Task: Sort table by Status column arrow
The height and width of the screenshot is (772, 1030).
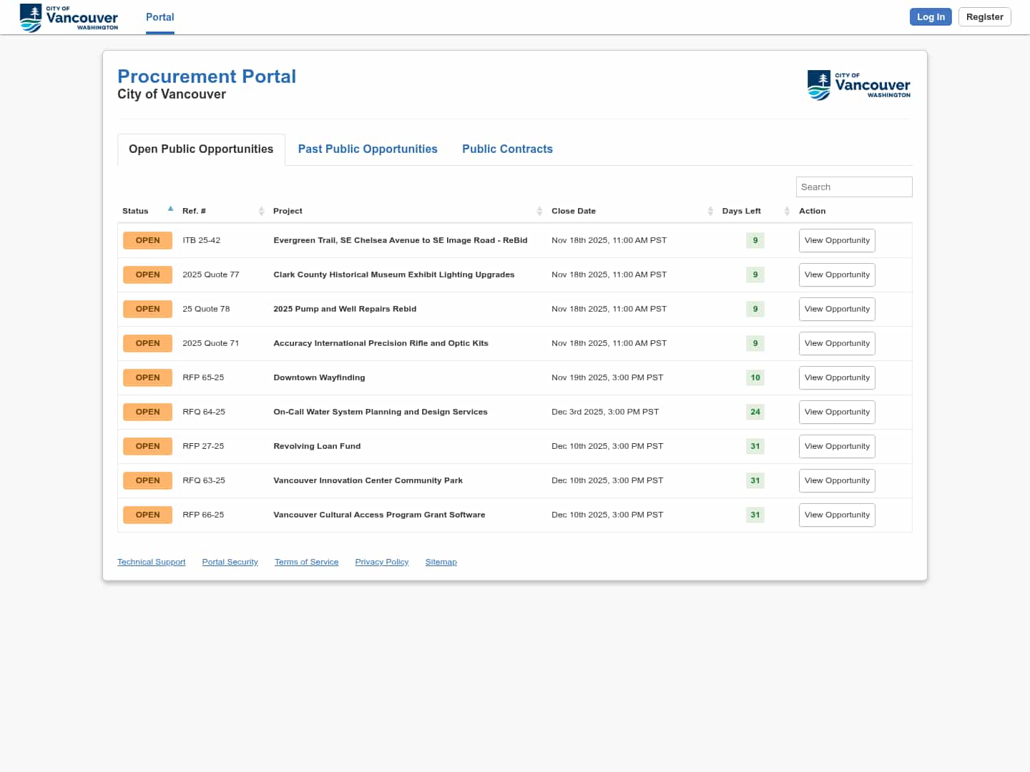Action: [170, 209]
